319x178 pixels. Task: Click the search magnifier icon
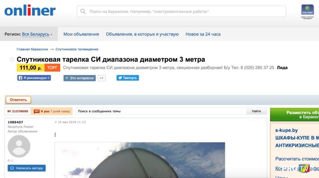83,12
